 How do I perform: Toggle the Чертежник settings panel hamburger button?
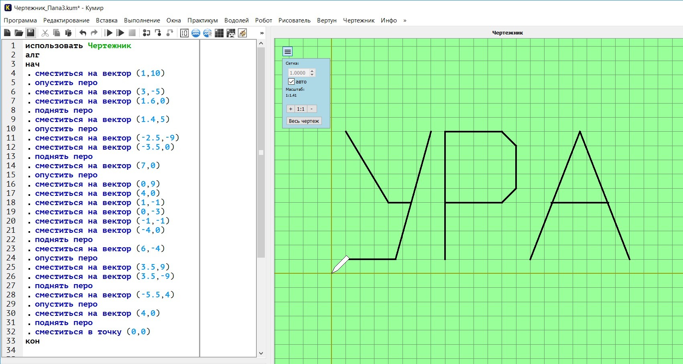tap(288, 51)
